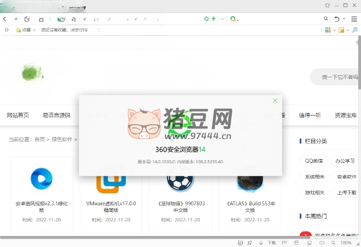
Task: Close the 360 browser about dialog
Action: coord(275,100)
